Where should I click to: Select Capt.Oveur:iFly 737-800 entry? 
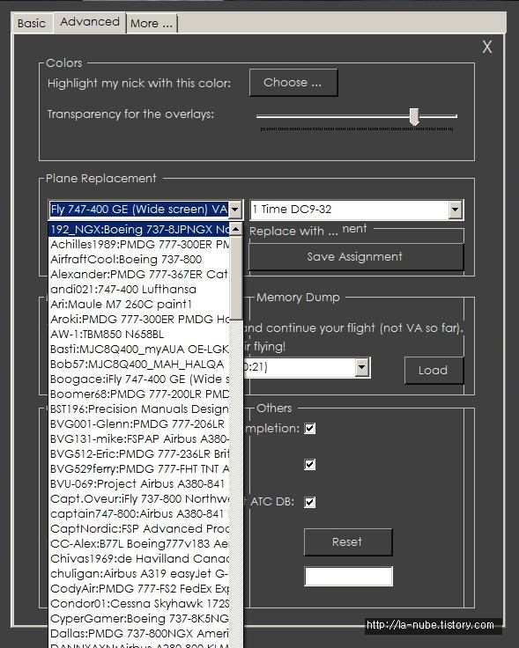(139, 498)
